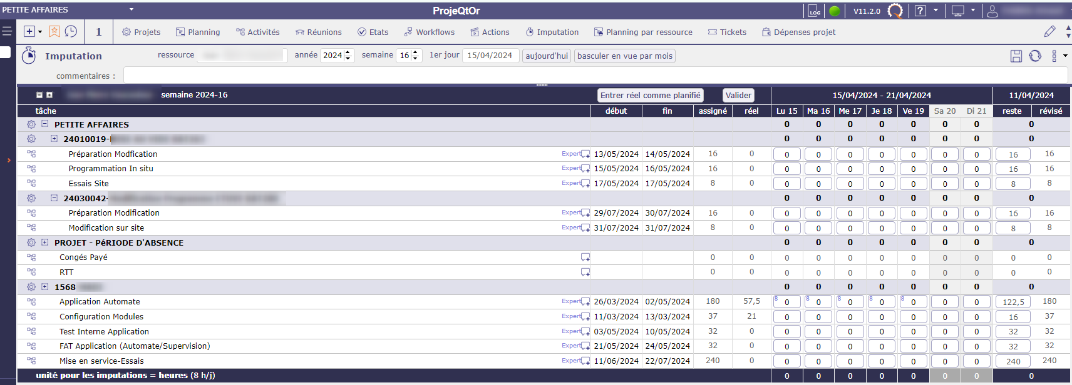This screenshot has height=385, width=1072.
Task: Click the commentaires text field
Action: pyautogui.click(x=595, y=76)
